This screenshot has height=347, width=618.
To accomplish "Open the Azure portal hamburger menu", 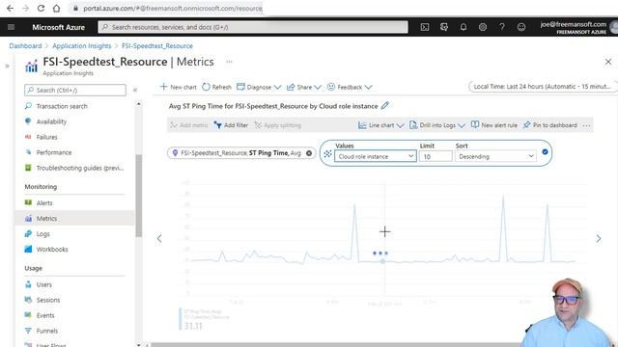I will [x=11, y=27].
